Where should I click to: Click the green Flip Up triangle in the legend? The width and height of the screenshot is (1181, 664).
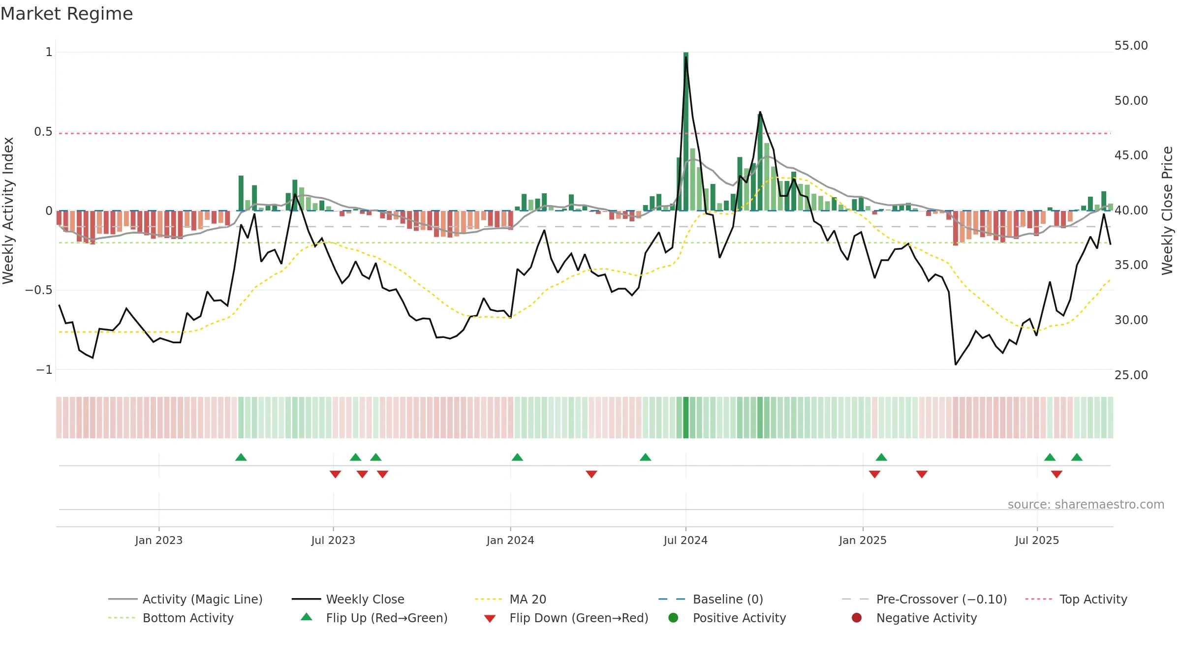click(x=307, y=617)
